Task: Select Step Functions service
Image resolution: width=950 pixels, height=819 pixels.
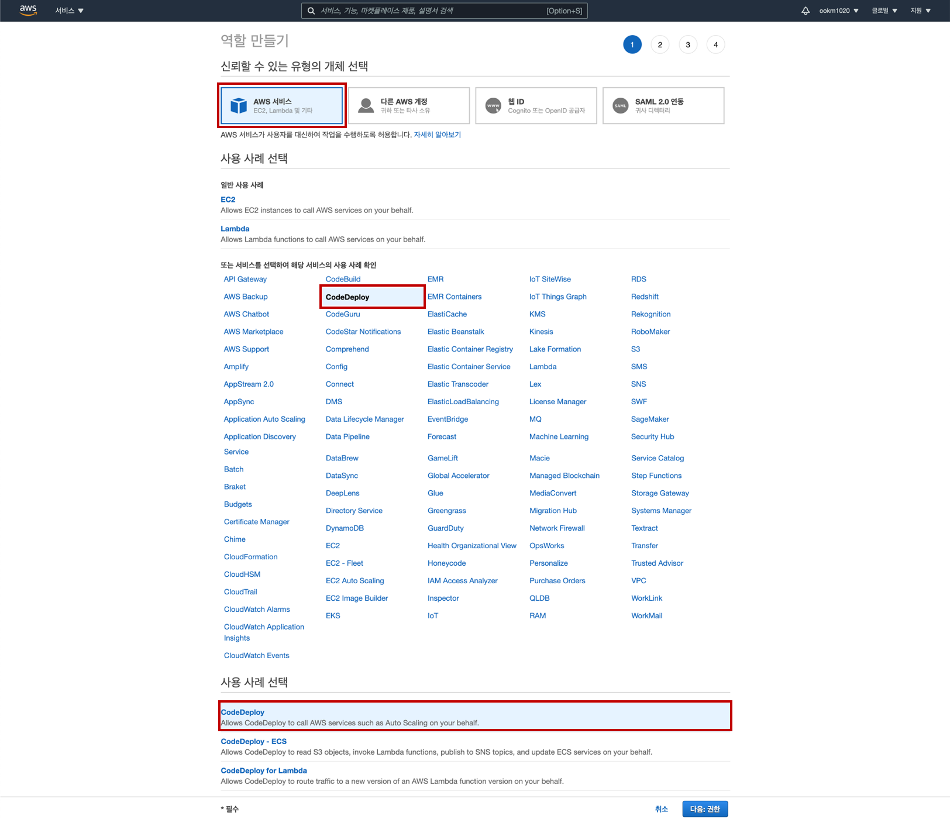Action: pyautogui.click(x=656, y=476)
